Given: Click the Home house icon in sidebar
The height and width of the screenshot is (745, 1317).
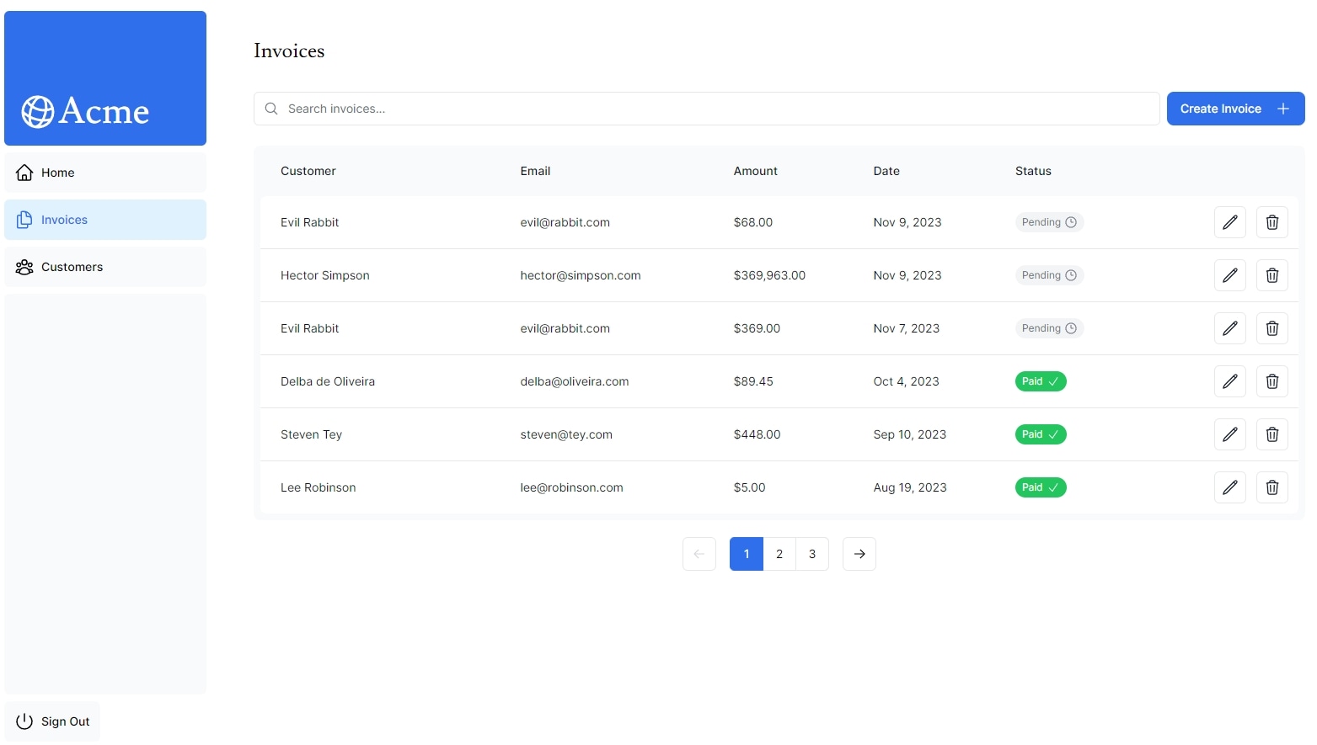Looking at the screenshot, I should [x=25, y=173].
